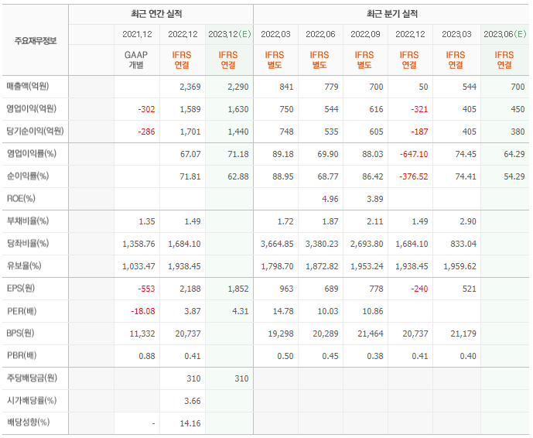533x438 pixels.
Task: Select the 최근 분기 실적 header
Action: pyautogui.click(x=392, y=14)
